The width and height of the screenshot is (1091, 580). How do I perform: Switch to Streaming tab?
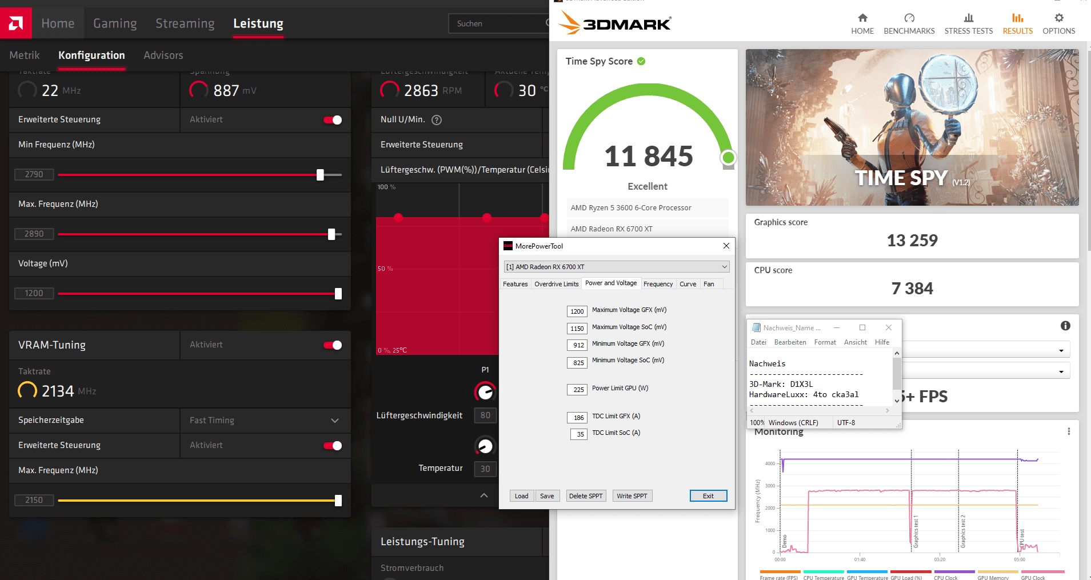point(185,23)
